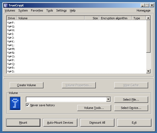Click the drive list scroll down arrow
The width and height of the screenshot is (157, 133).
point(148,71)
